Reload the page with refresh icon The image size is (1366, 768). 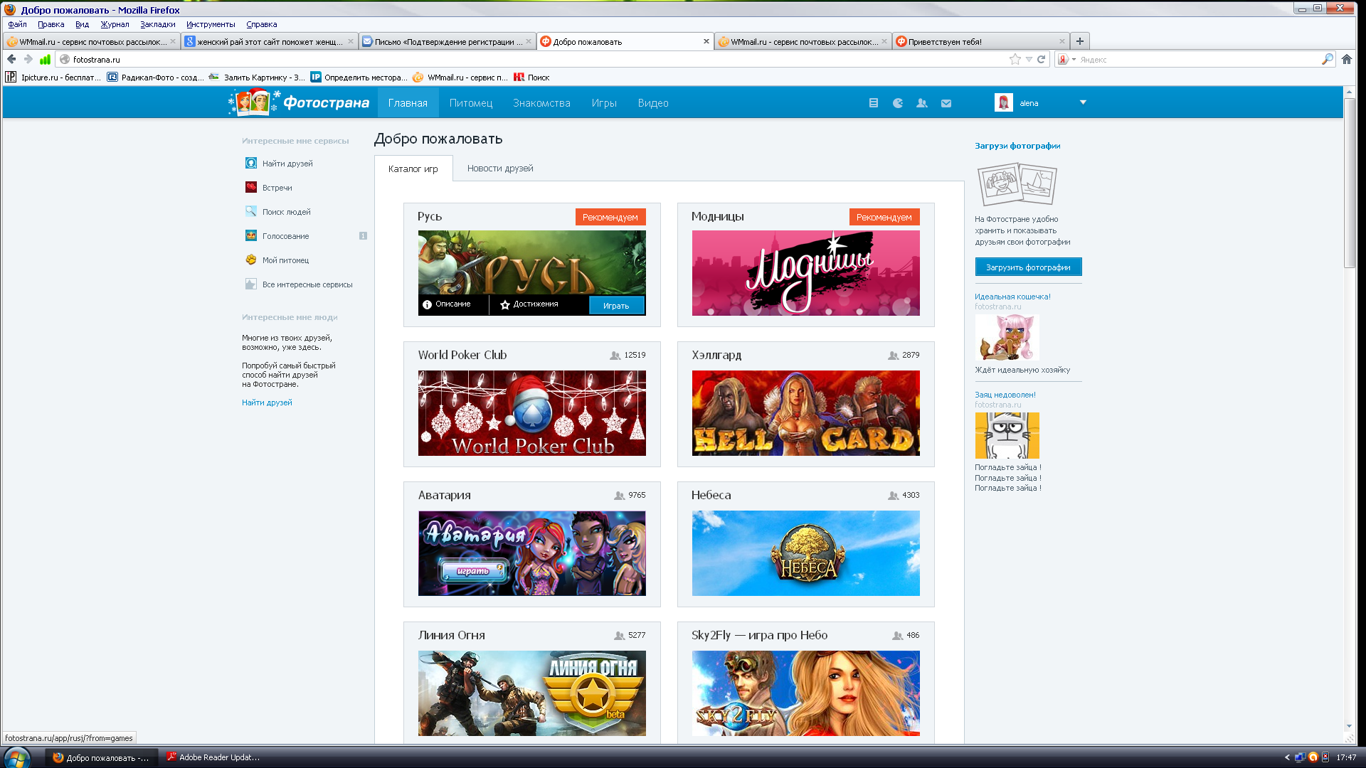pyautogui.click(x=1041, y=59)
